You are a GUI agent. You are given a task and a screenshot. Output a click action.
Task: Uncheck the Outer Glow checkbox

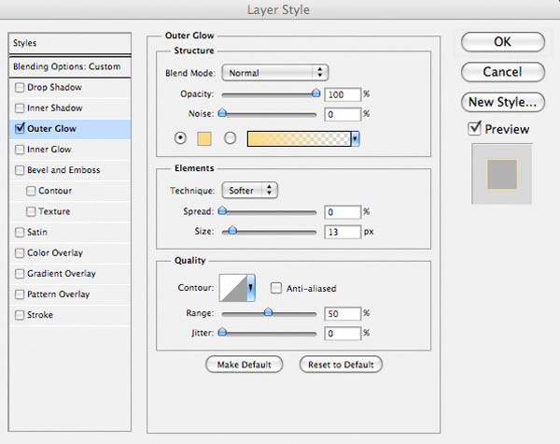pyautogui.click(x=20, y=128)
